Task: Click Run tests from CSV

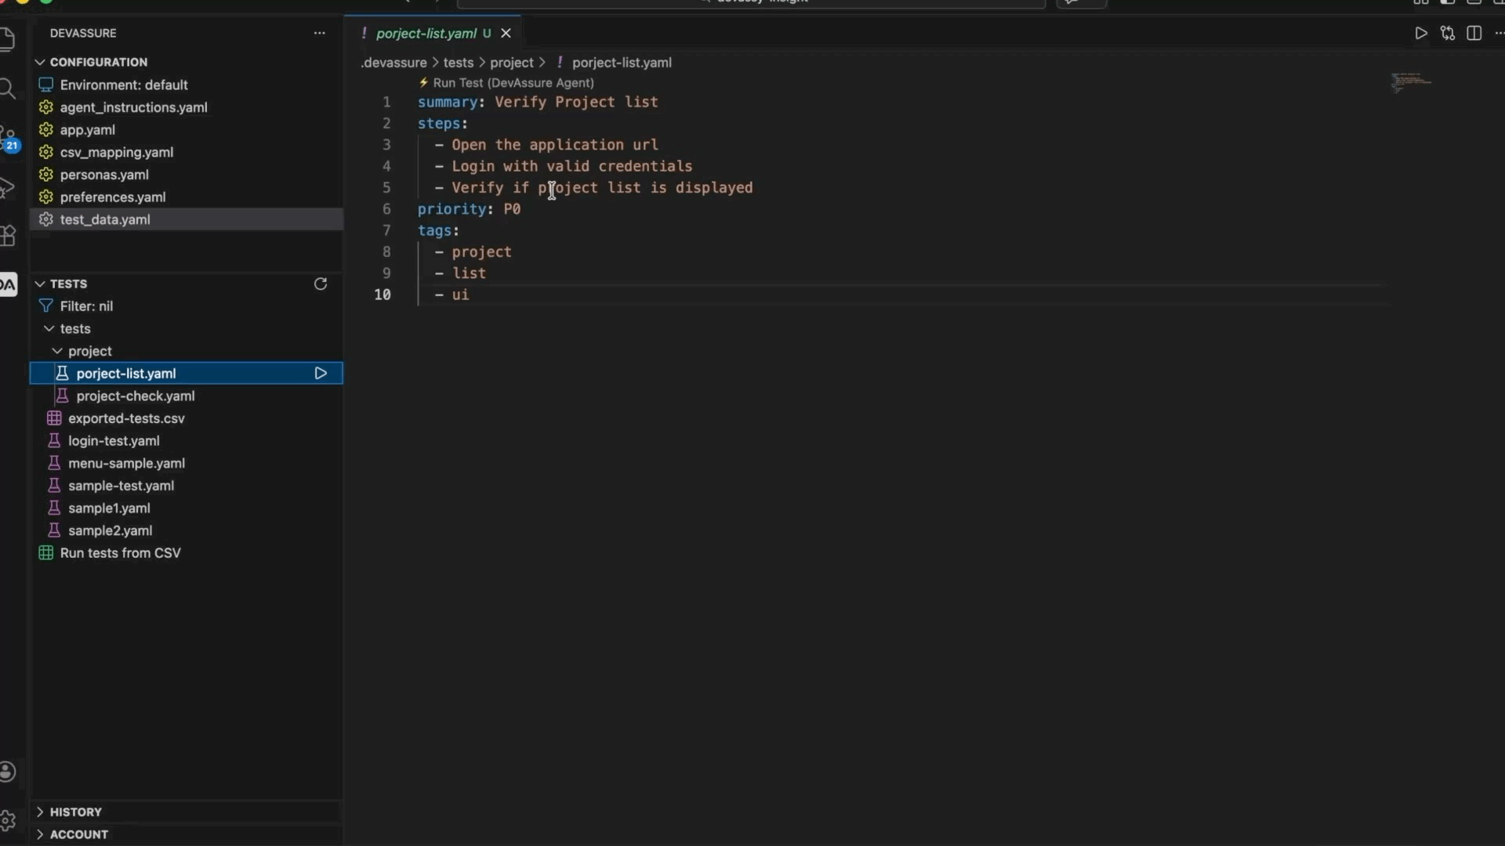Action: click(120, 553)
